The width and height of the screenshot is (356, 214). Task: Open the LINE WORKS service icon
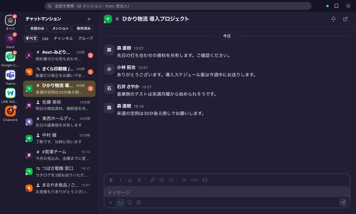click(x=10, y=93)
